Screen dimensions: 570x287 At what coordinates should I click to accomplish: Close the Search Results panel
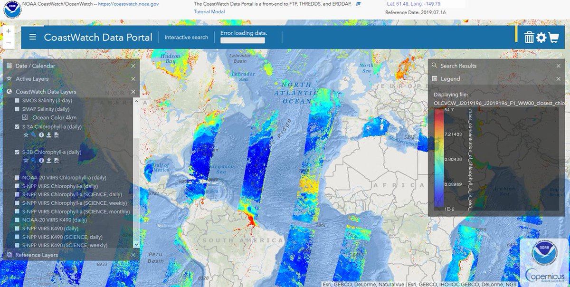pyautogui.click(x=559, y=66)
